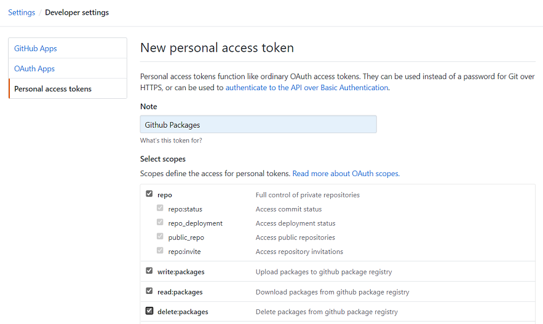
Task: Uncheck the delete:packages checkbox
Action: pyautogui.click(x=149, y=310)
